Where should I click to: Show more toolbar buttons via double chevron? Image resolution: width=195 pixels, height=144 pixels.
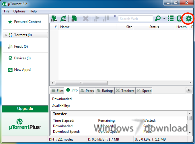point(115,16)
